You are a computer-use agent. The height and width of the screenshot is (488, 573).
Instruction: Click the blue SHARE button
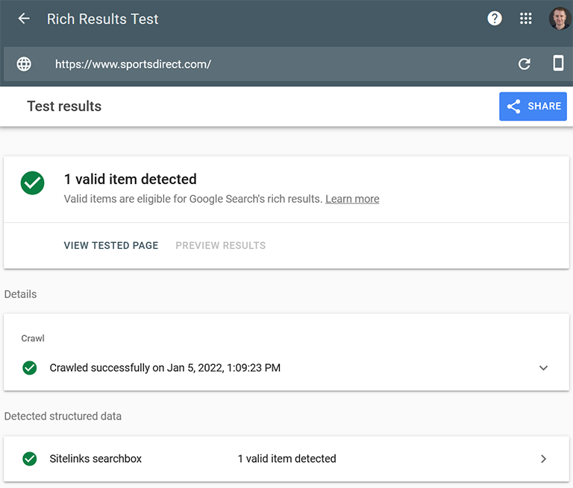533,107
